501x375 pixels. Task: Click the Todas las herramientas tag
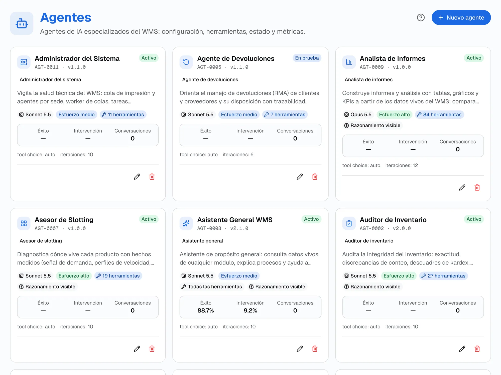(x=212, y=287)
